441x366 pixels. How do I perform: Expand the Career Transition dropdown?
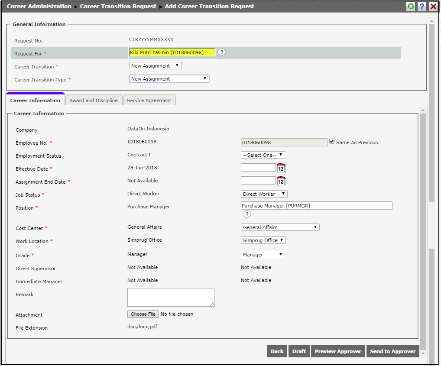pos(155,66)
